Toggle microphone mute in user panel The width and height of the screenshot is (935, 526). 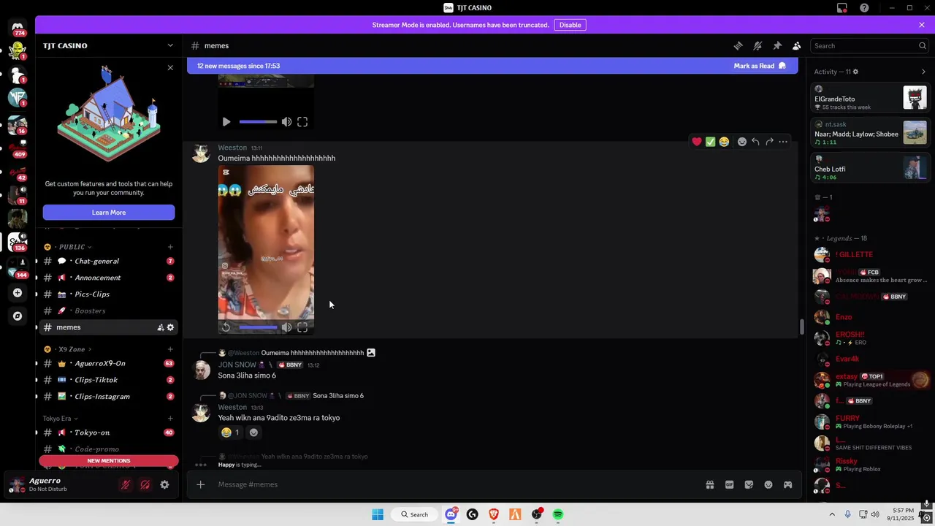click(126, 484)
